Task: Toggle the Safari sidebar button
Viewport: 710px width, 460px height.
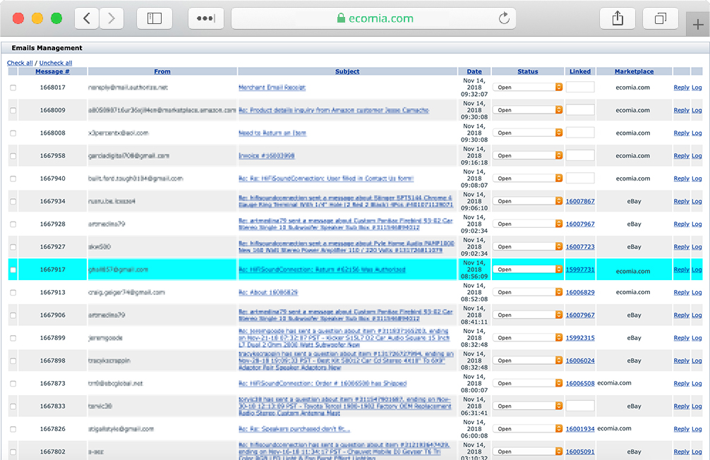Action: pos(155,19)
